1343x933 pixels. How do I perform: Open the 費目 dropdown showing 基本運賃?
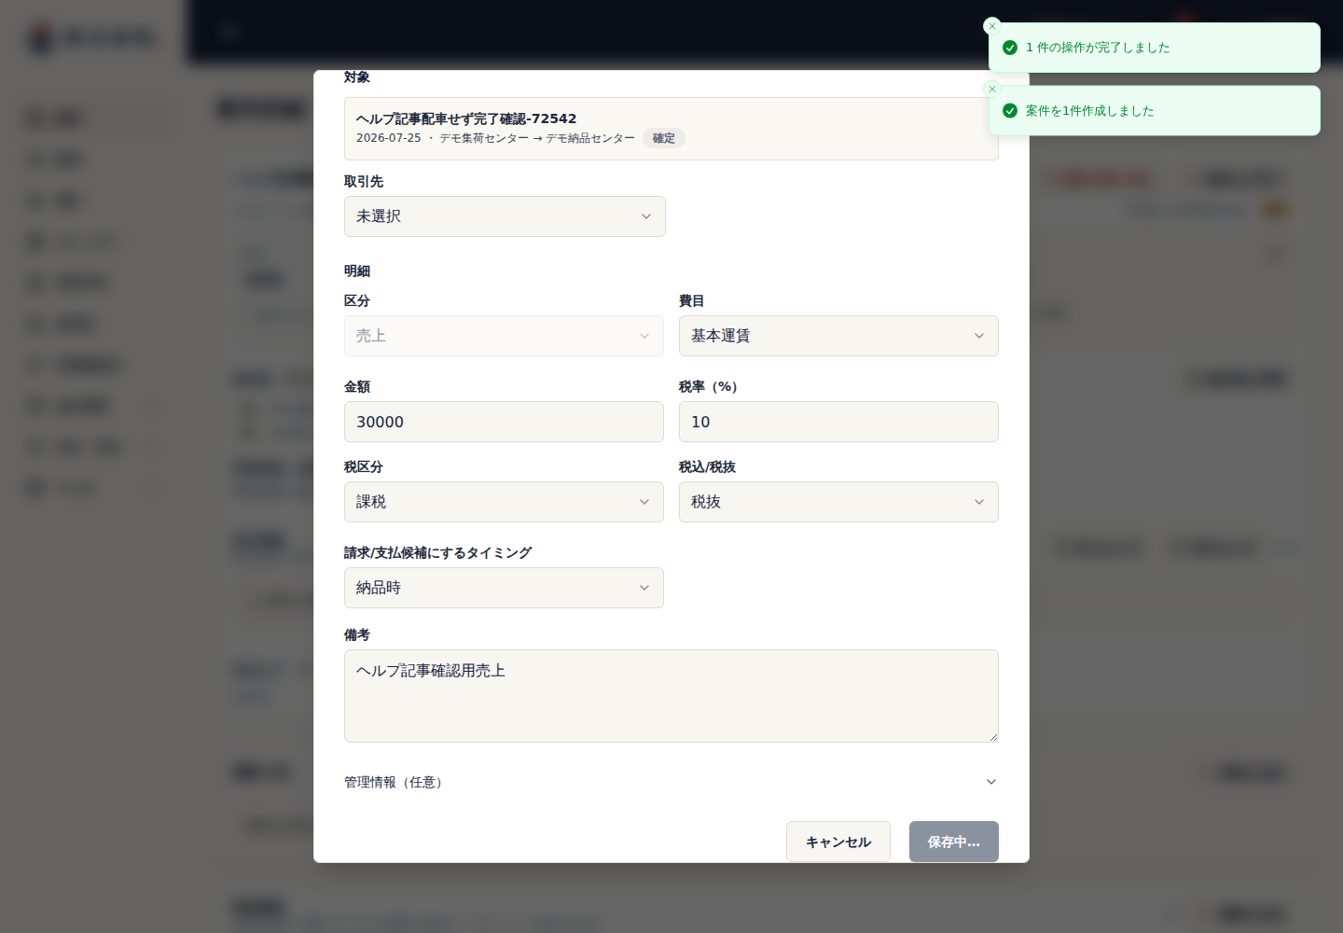(838, 336)
